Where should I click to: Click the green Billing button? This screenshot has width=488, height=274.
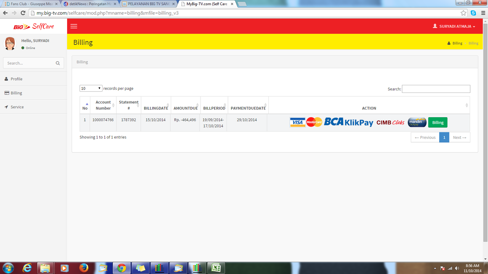[438, 122]
